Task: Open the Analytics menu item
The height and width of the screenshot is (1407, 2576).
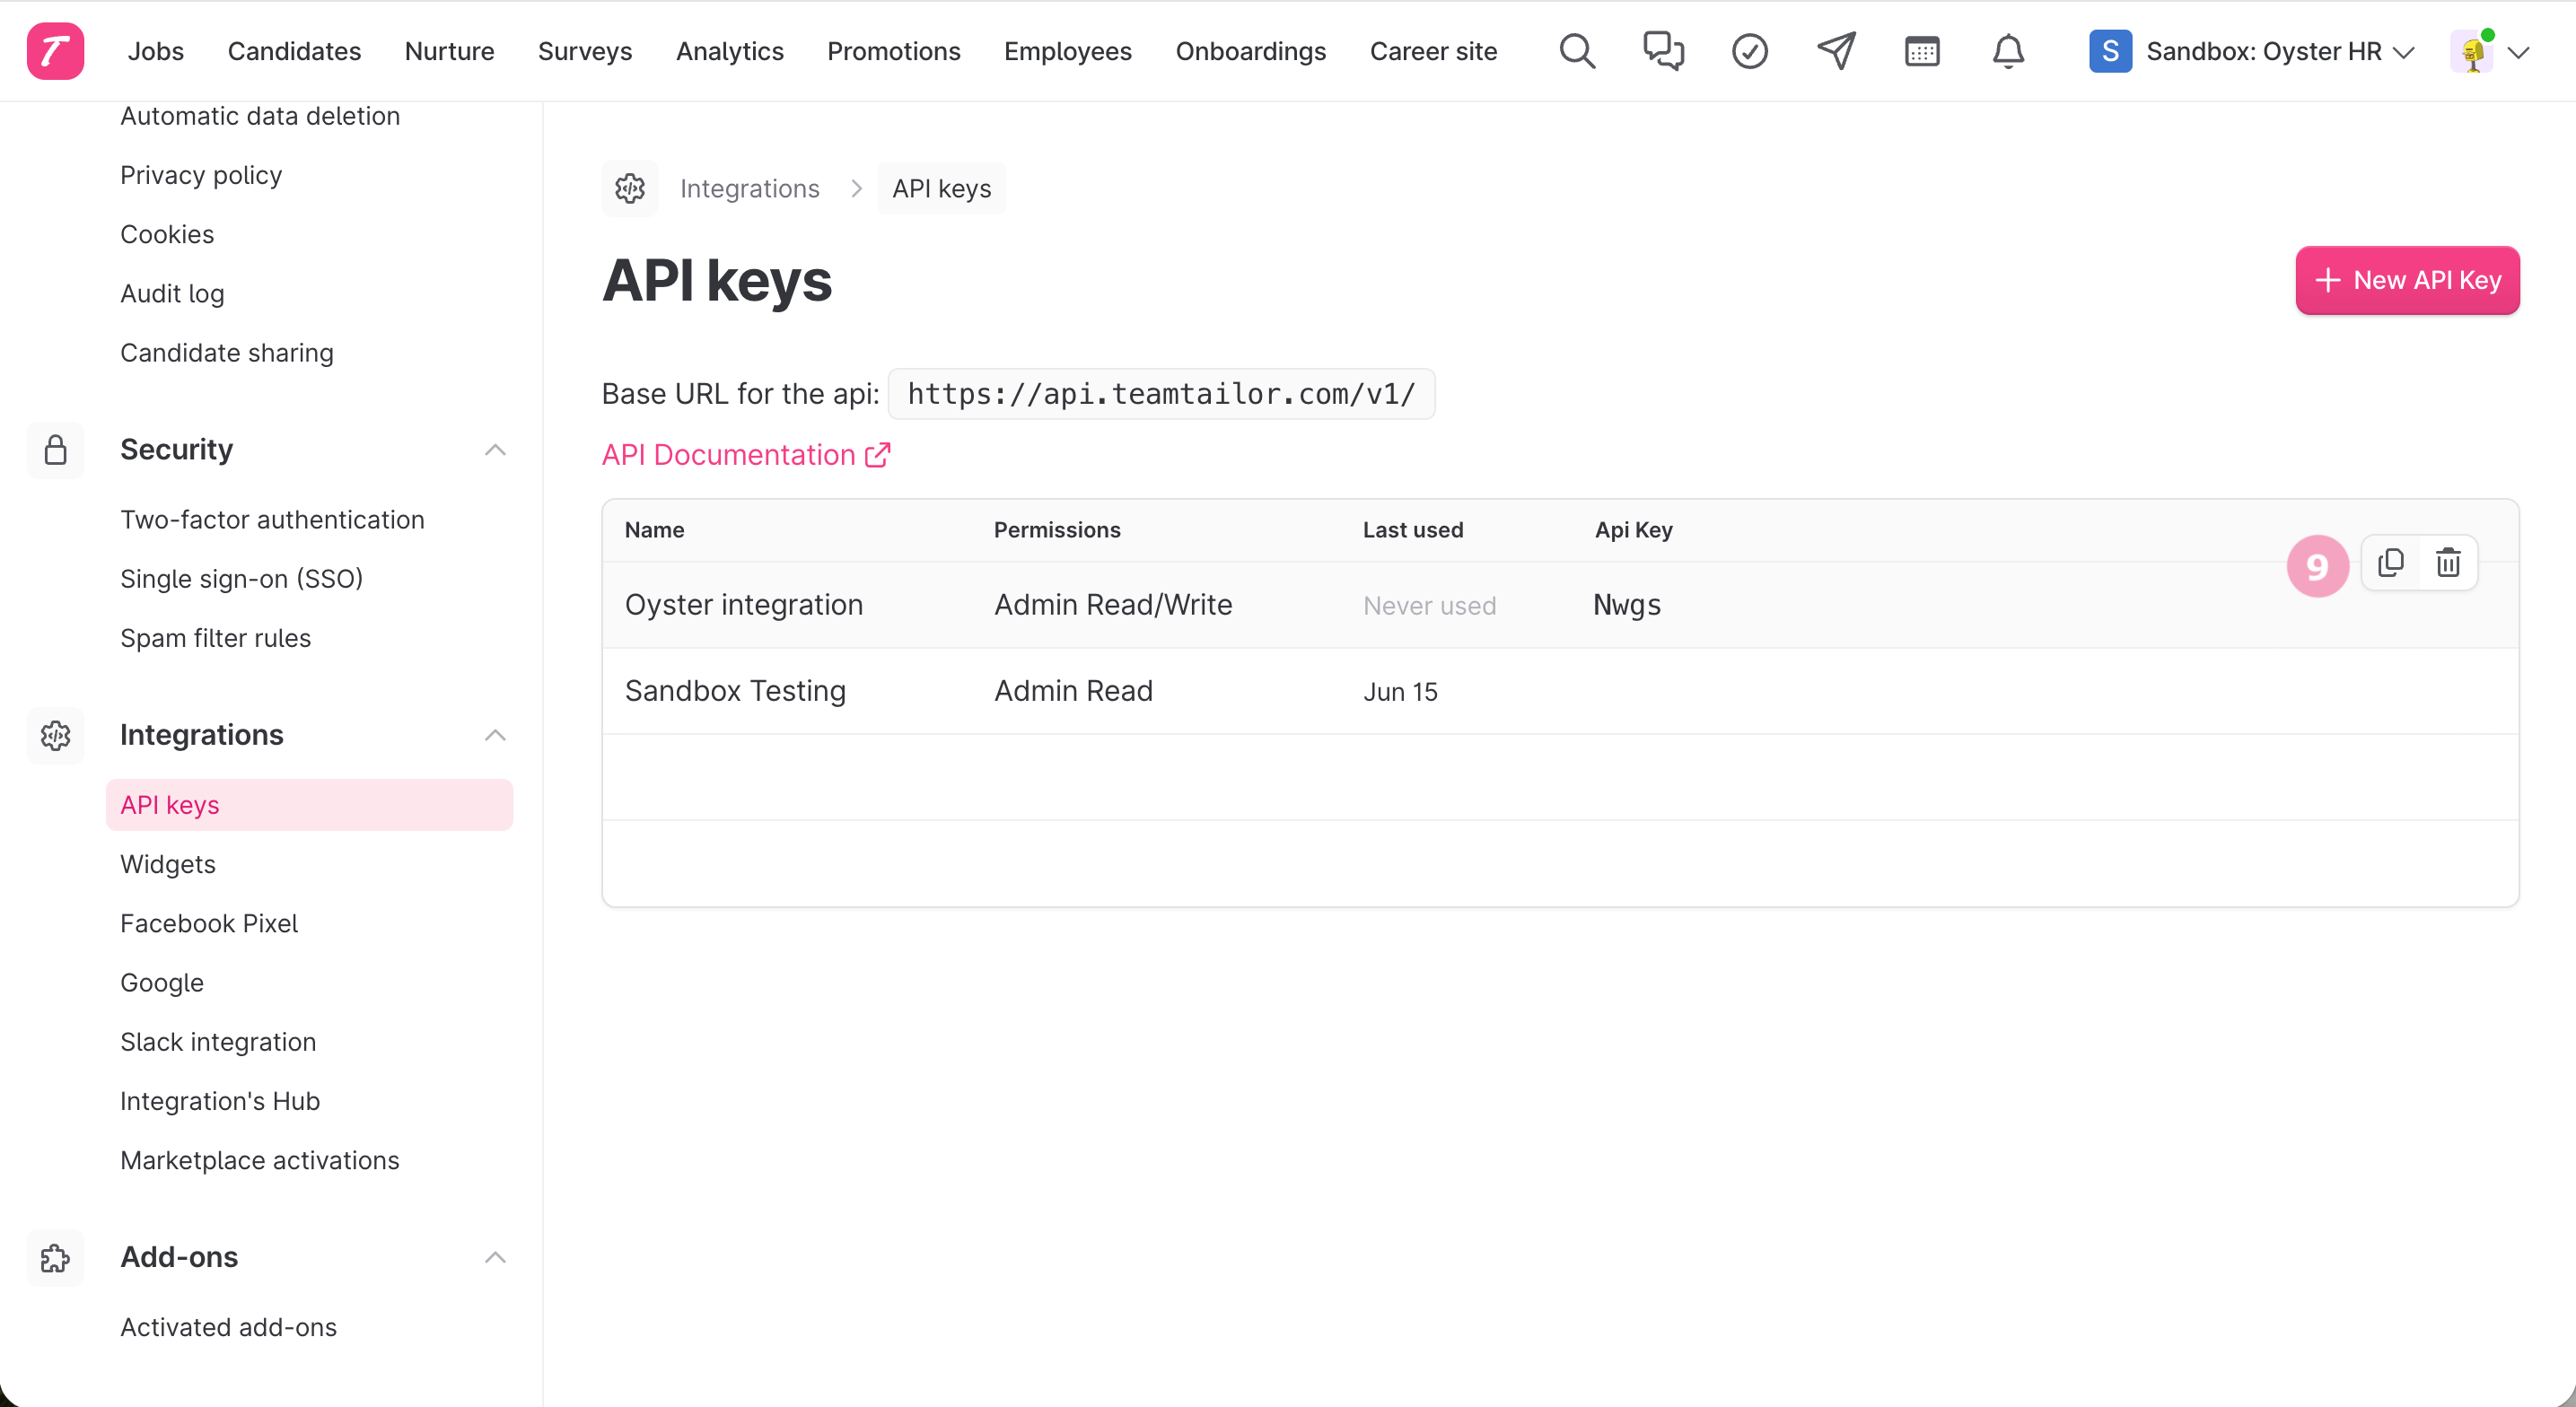Action: click(730, 51)
